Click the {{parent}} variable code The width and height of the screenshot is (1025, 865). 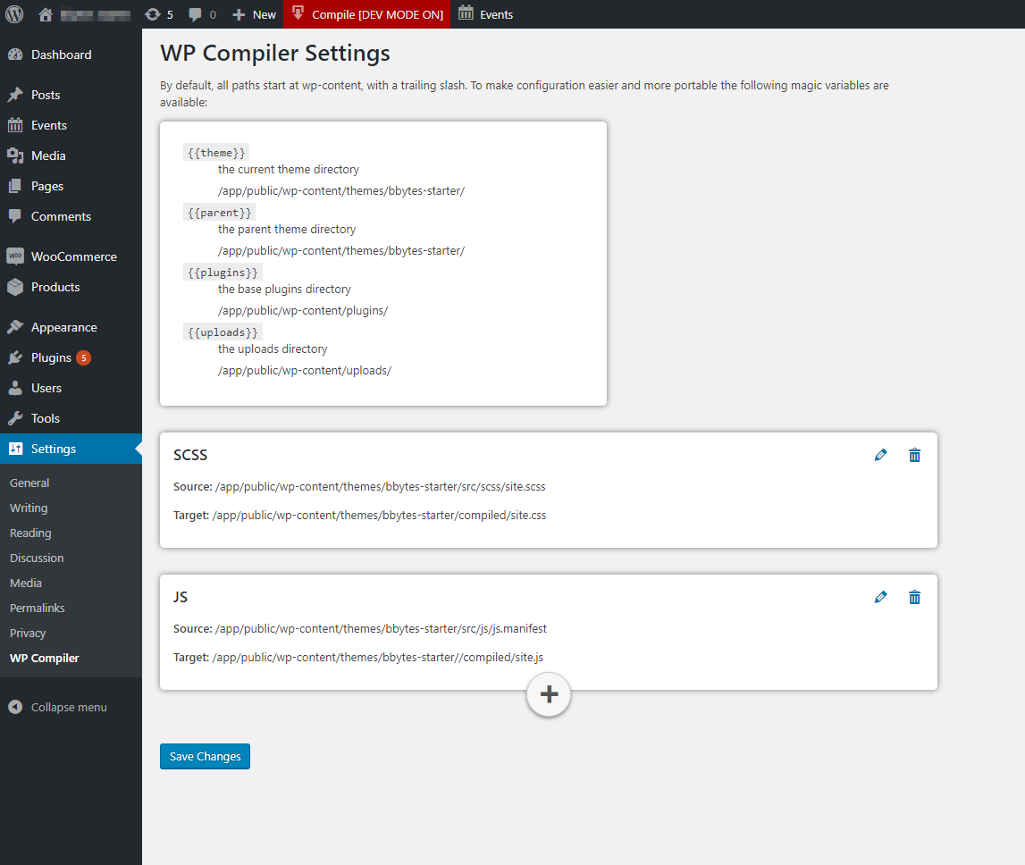tap(219, 214)
